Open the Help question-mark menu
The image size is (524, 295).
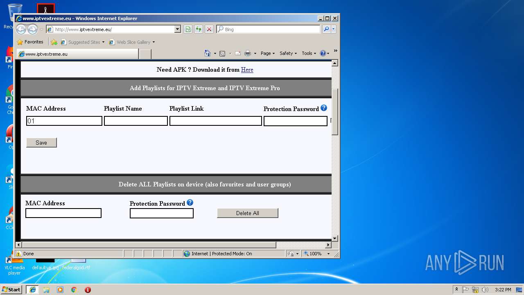(324, 53)
